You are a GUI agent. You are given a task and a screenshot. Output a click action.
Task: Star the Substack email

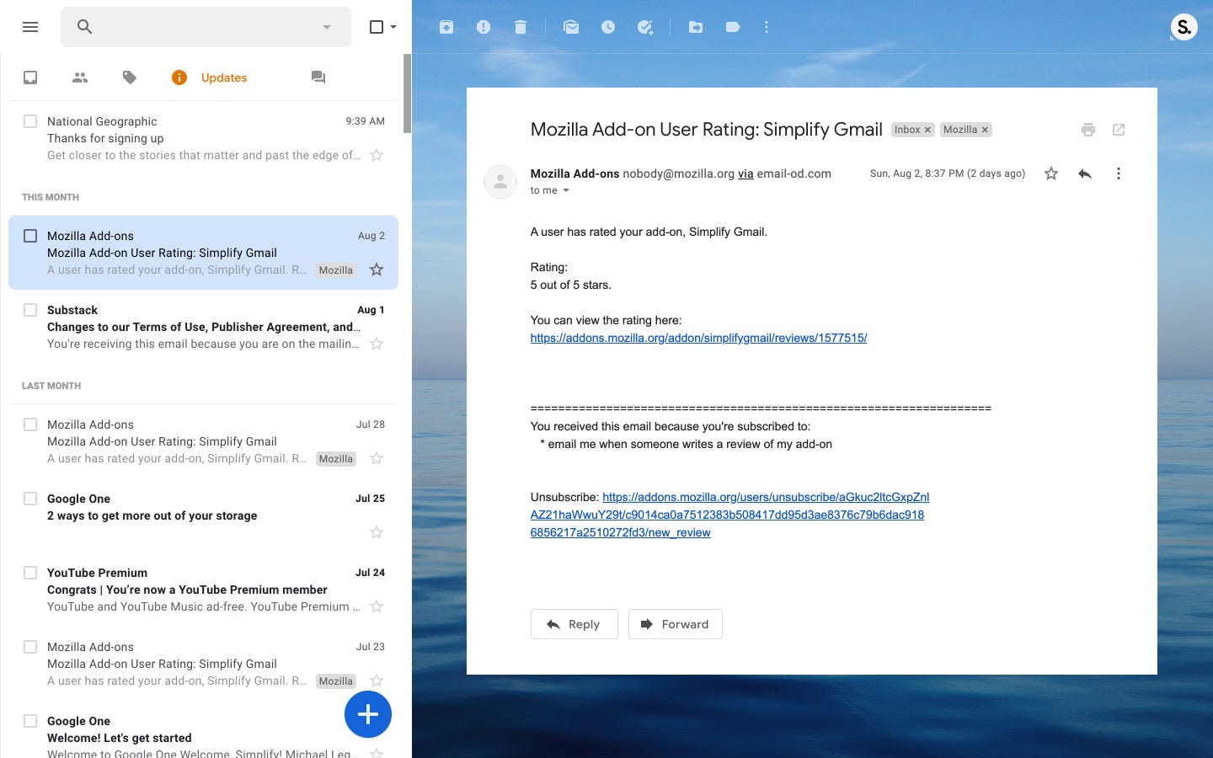click(x=377, y=344)
